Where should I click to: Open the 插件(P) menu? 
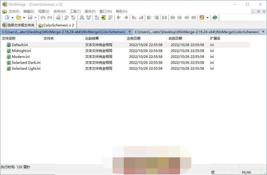click(90, 11)
